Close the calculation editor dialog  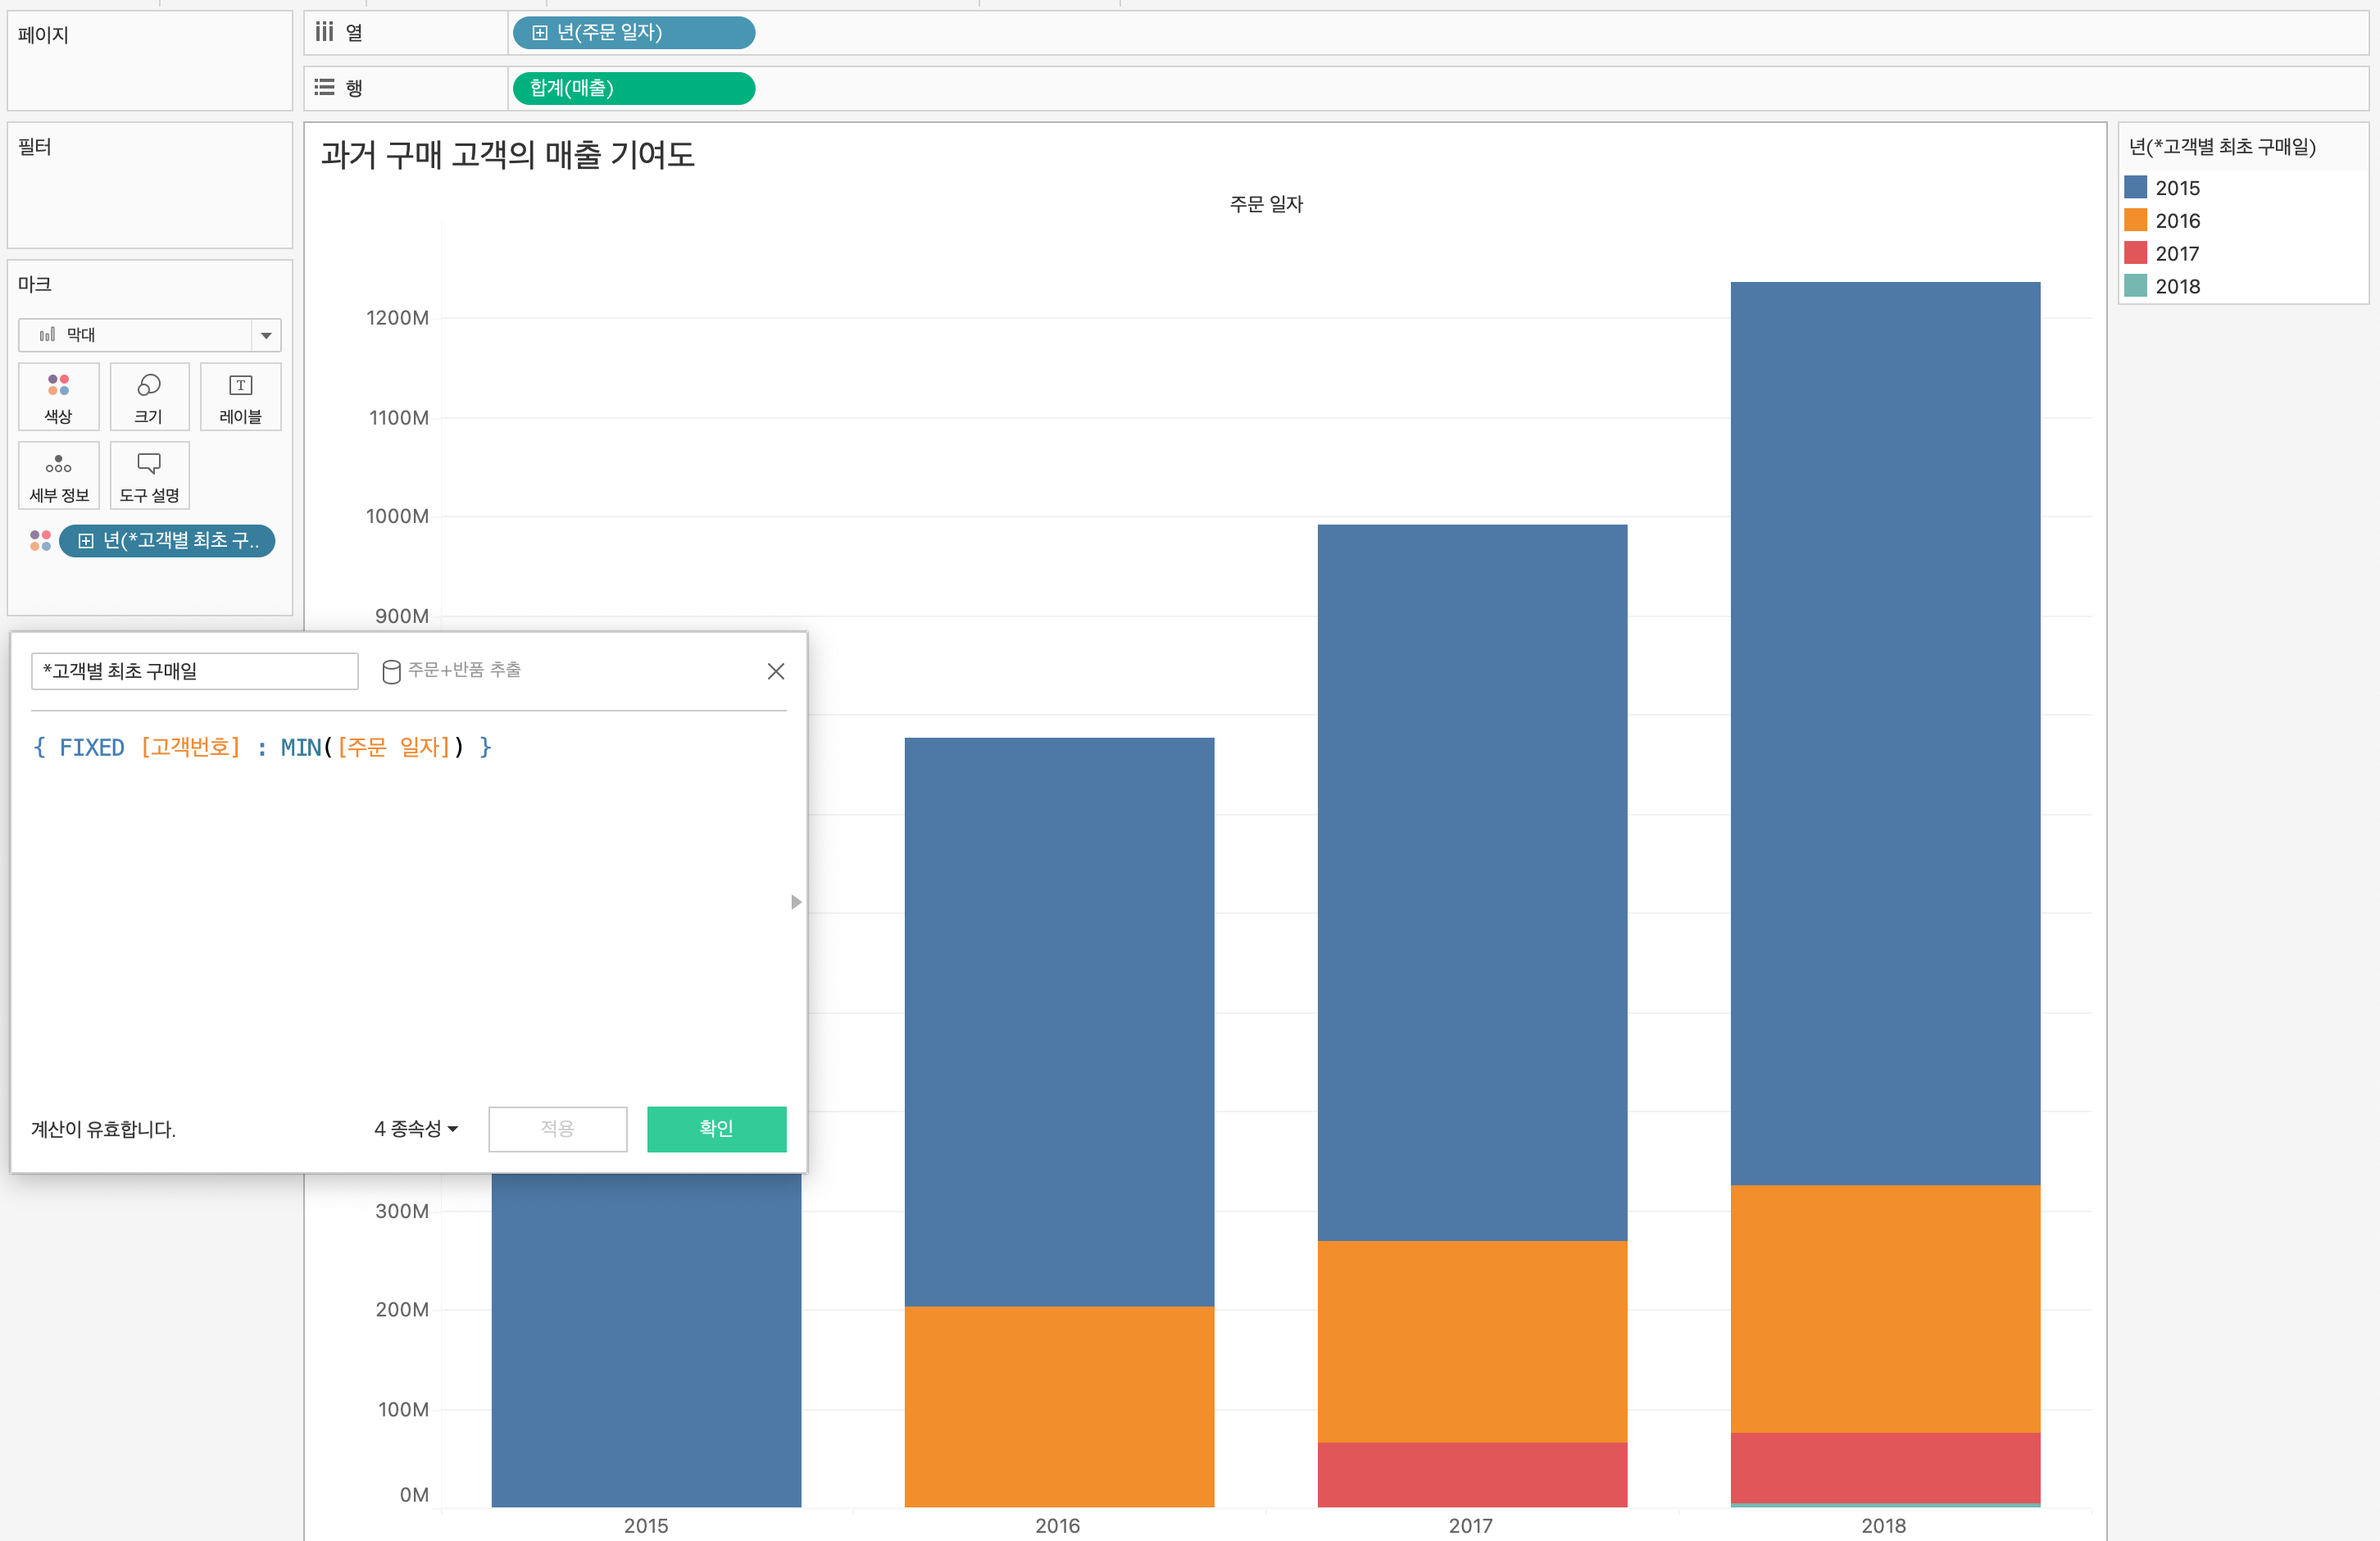click(775, 671)
